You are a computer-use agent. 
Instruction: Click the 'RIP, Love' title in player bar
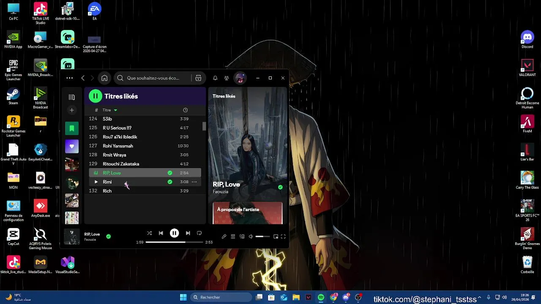click(92, 234)
